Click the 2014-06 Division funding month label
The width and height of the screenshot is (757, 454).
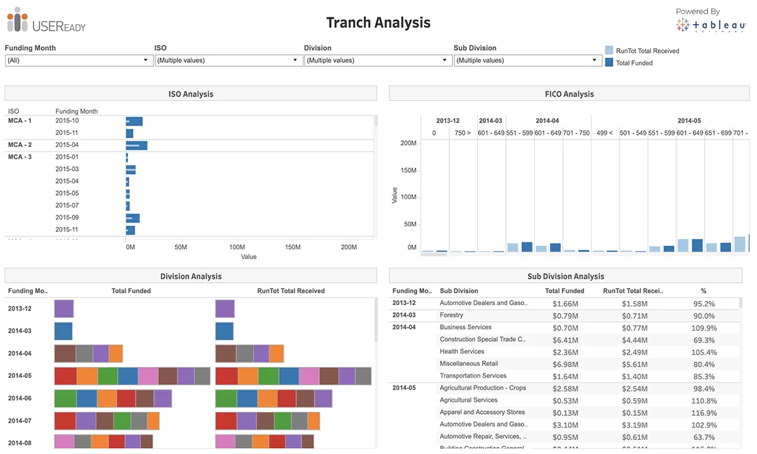coord(20,398)
